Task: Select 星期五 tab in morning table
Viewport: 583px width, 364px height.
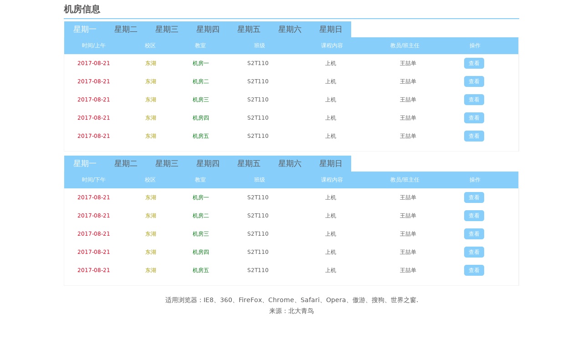Action: pos(249,29)
